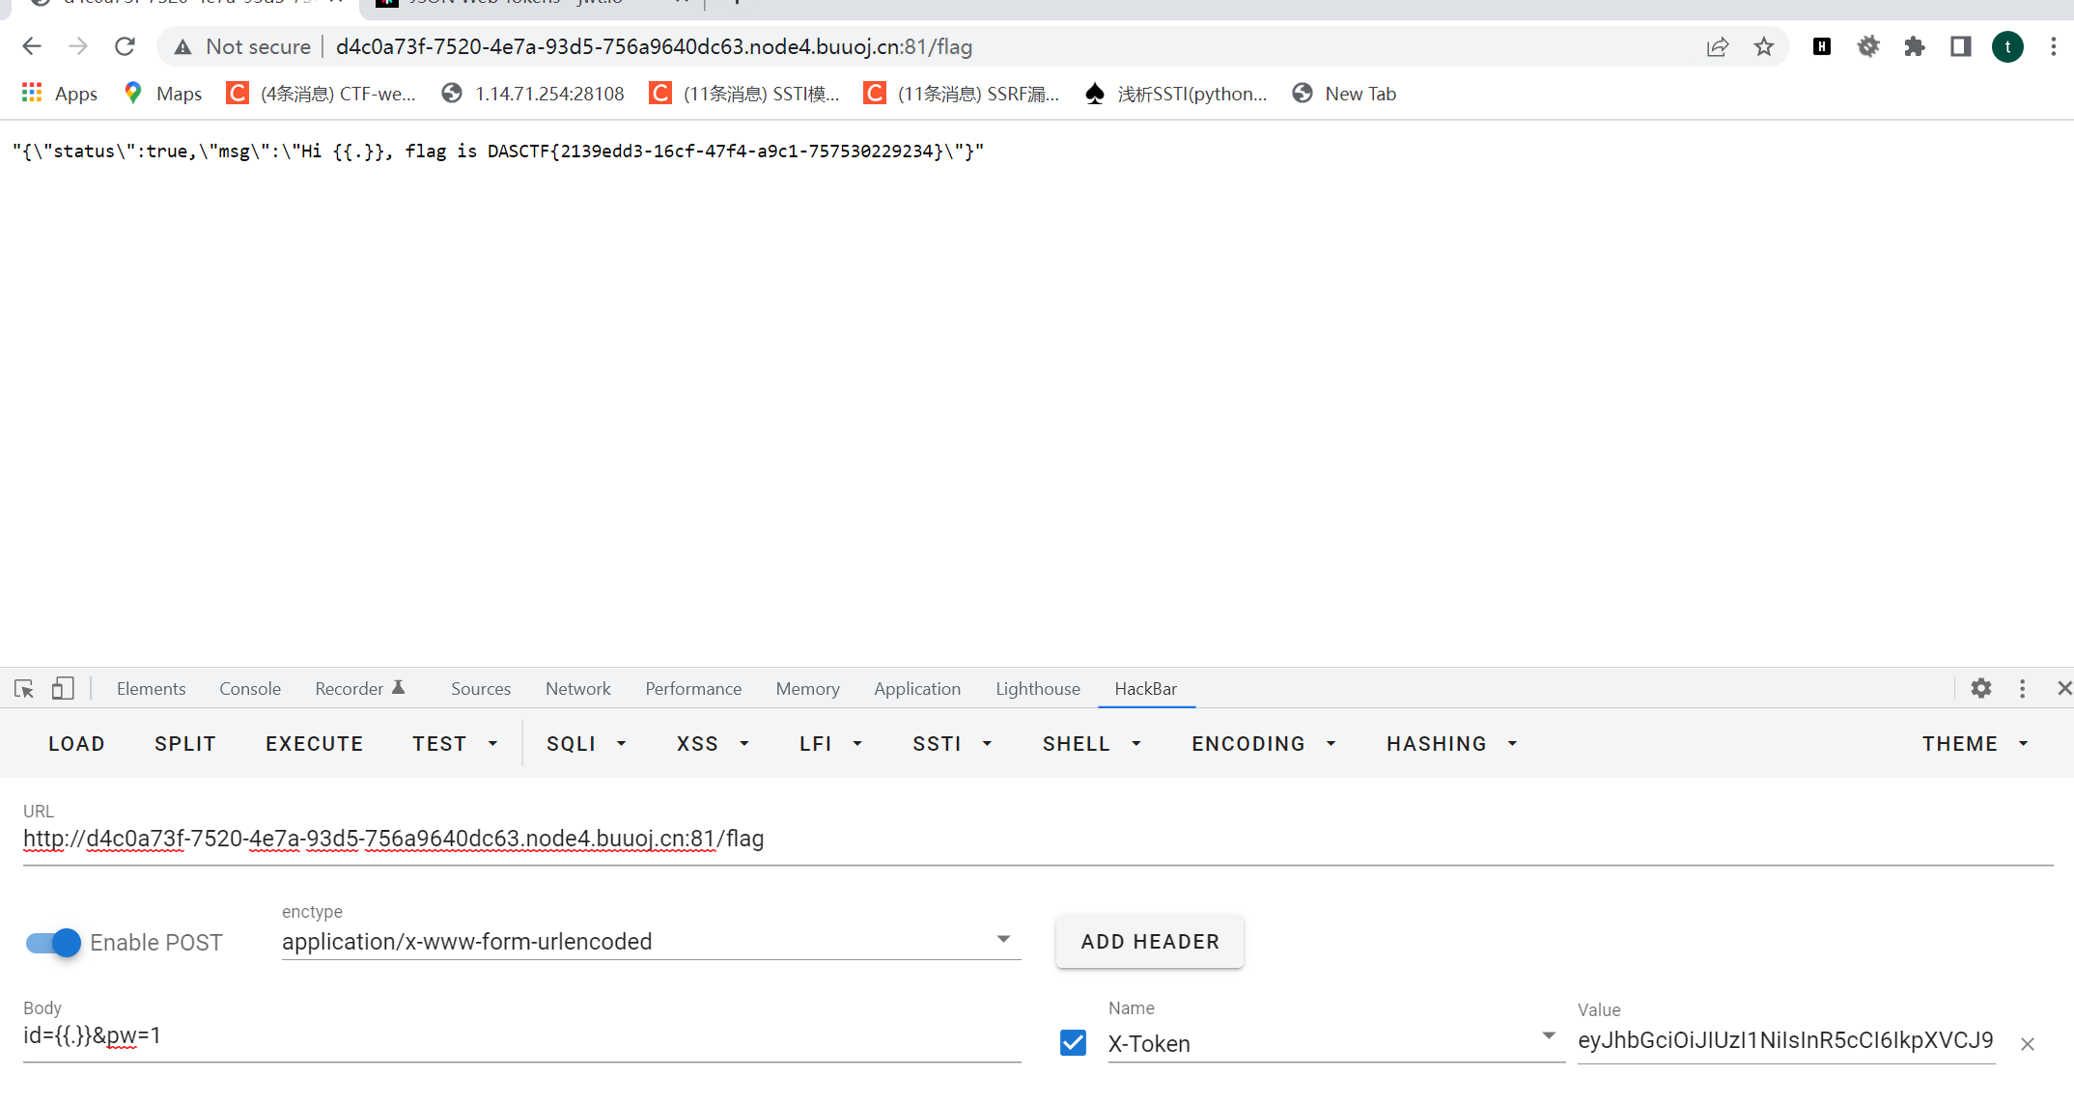Bookmark this page with the star icon

(1764, 46)
